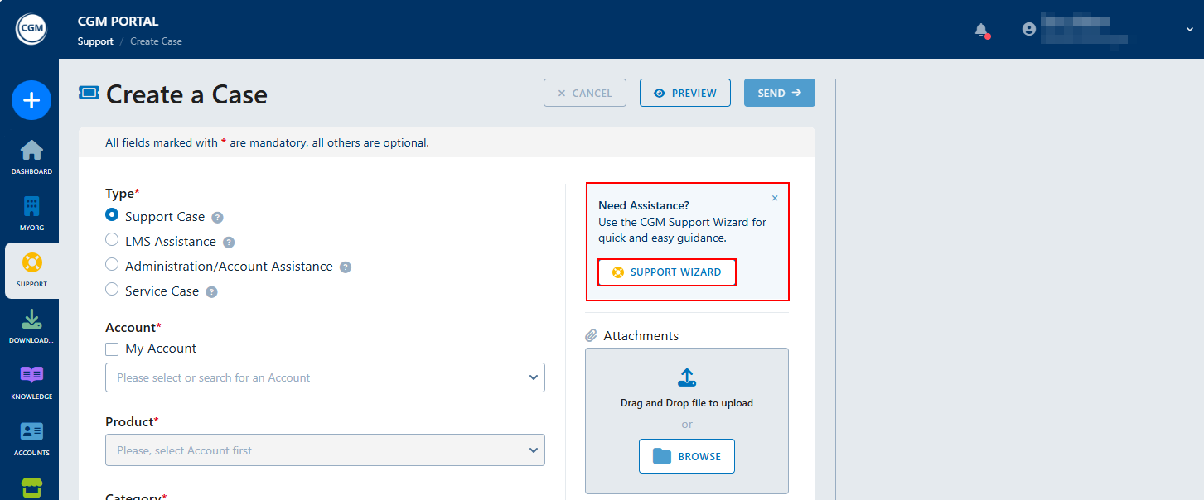
Task: Open Accounts from the sidebar
Action: (31, 437)
